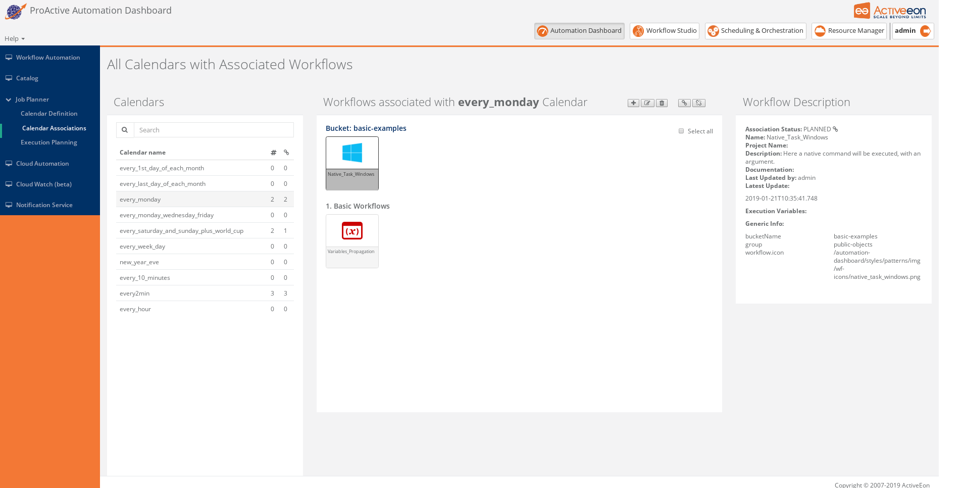Click the Notification Service monitor icon

point(9,205)
